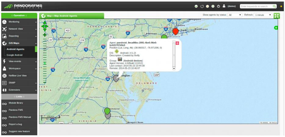Click the gray agent marker below Richmond
The image size is (285, 137).
point(108,116)
